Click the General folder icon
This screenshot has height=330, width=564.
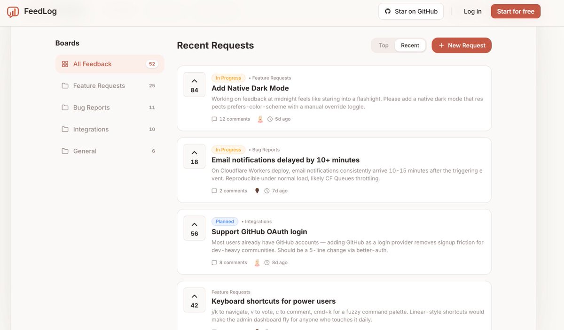(x=65, y=151)
